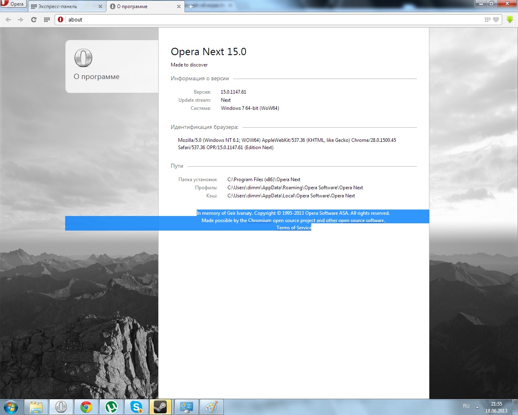518x415 pixels.
Task: Switch to the Экспресс-панель tab
Action: pos(61,6)
